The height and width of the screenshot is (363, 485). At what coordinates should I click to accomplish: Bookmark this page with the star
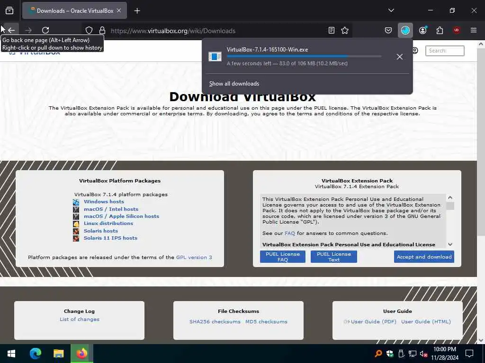tap(345, 30)
